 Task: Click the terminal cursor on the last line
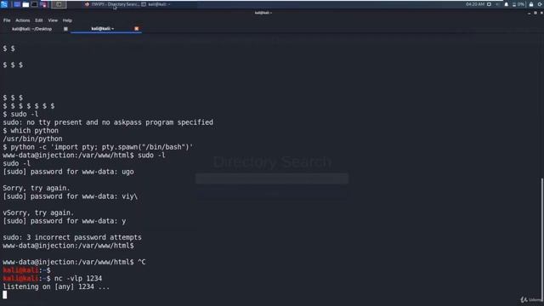click(x=5, y=295)
